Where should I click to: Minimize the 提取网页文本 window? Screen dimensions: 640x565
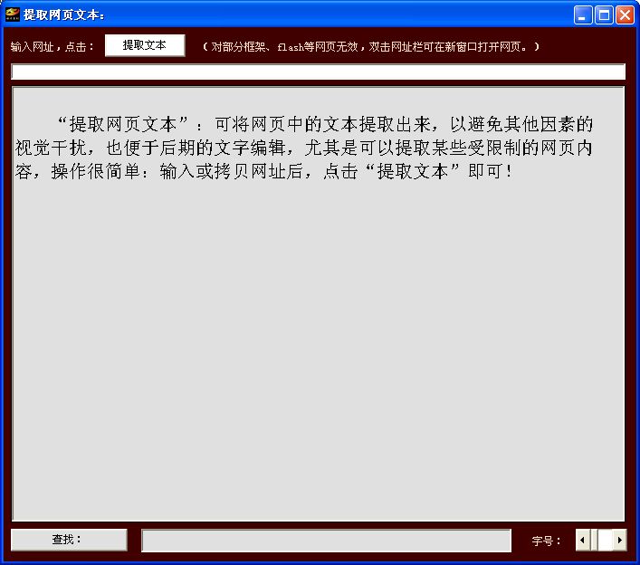click(x=582, y=15)
